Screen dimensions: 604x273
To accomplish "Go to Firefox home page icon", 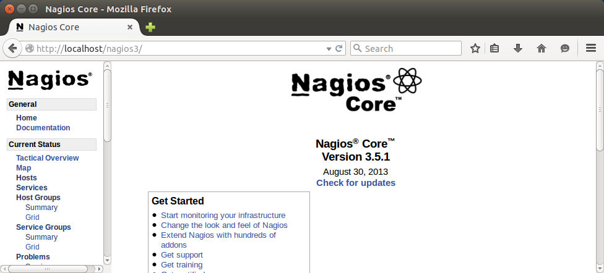I will [x=541, y=48].
